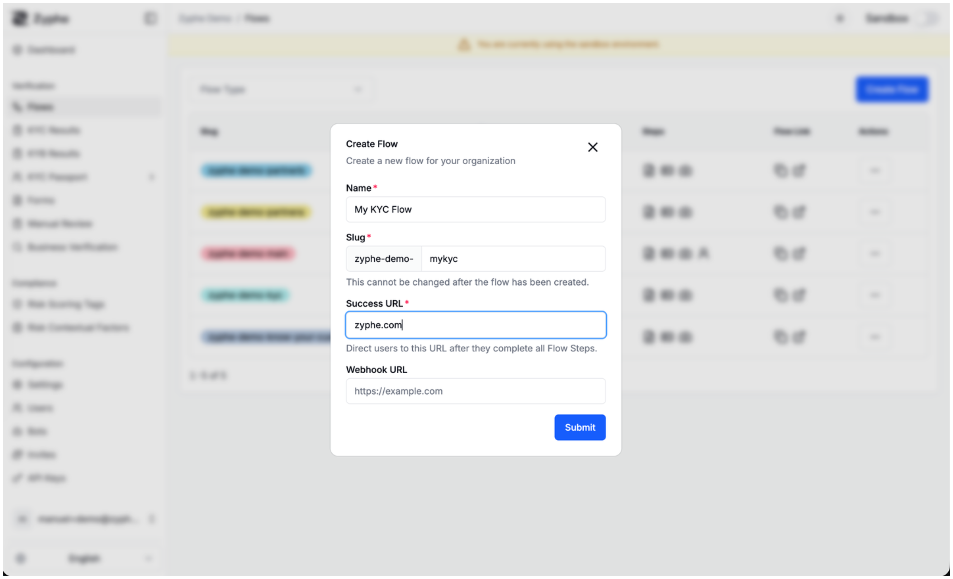Open the English language selector
Image resolution: width=953 pixels, height=579 pixels.
pos(84,558)
